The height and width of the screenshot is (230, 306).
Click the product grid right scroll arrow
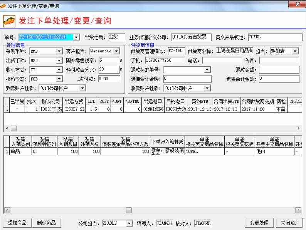[298, 210]
